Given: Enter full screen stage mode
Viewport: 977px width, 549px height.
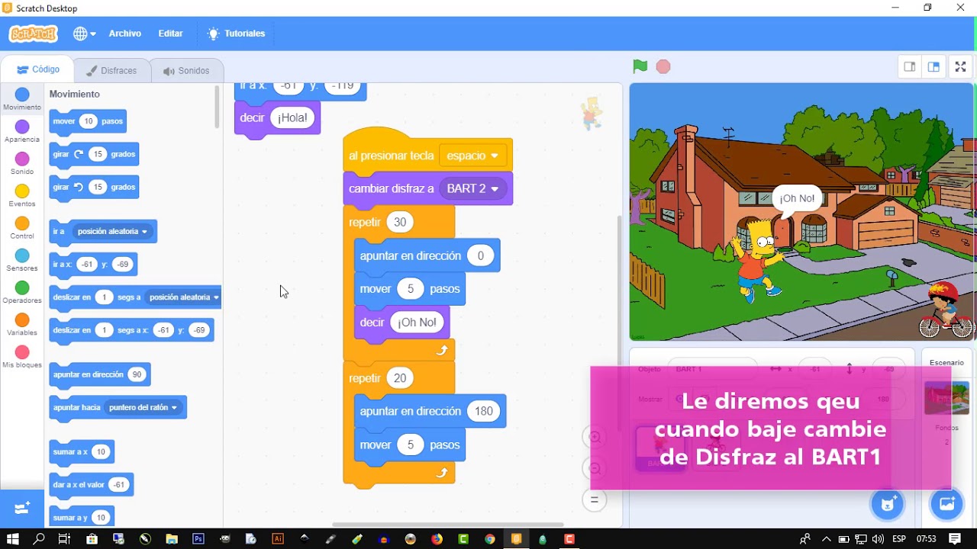Looking at the screenshot, I should 961,67.
